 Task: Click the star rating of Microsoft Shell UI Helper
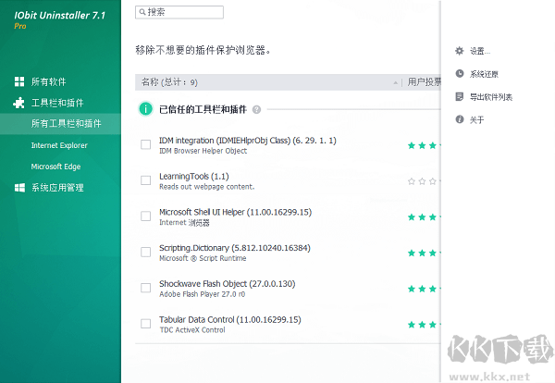(424, 217)
